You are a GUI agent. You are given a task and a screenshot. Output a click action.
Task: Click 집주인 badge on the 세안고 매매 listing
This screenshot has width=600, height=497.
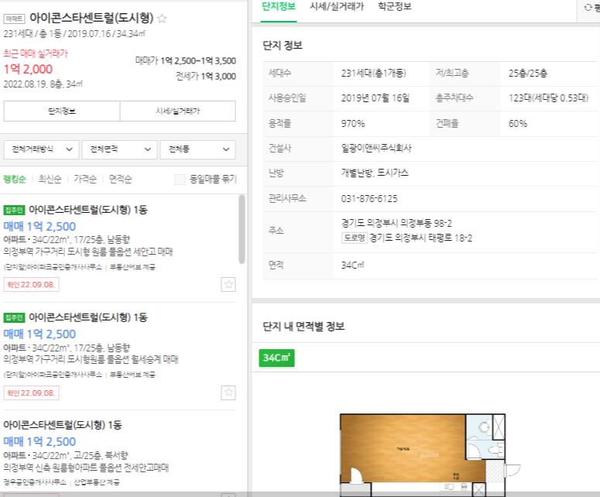14,210
